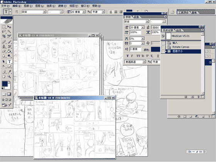Select the Move tool
This screenshot has height=162, width=216.
click(x=9, y=27)
